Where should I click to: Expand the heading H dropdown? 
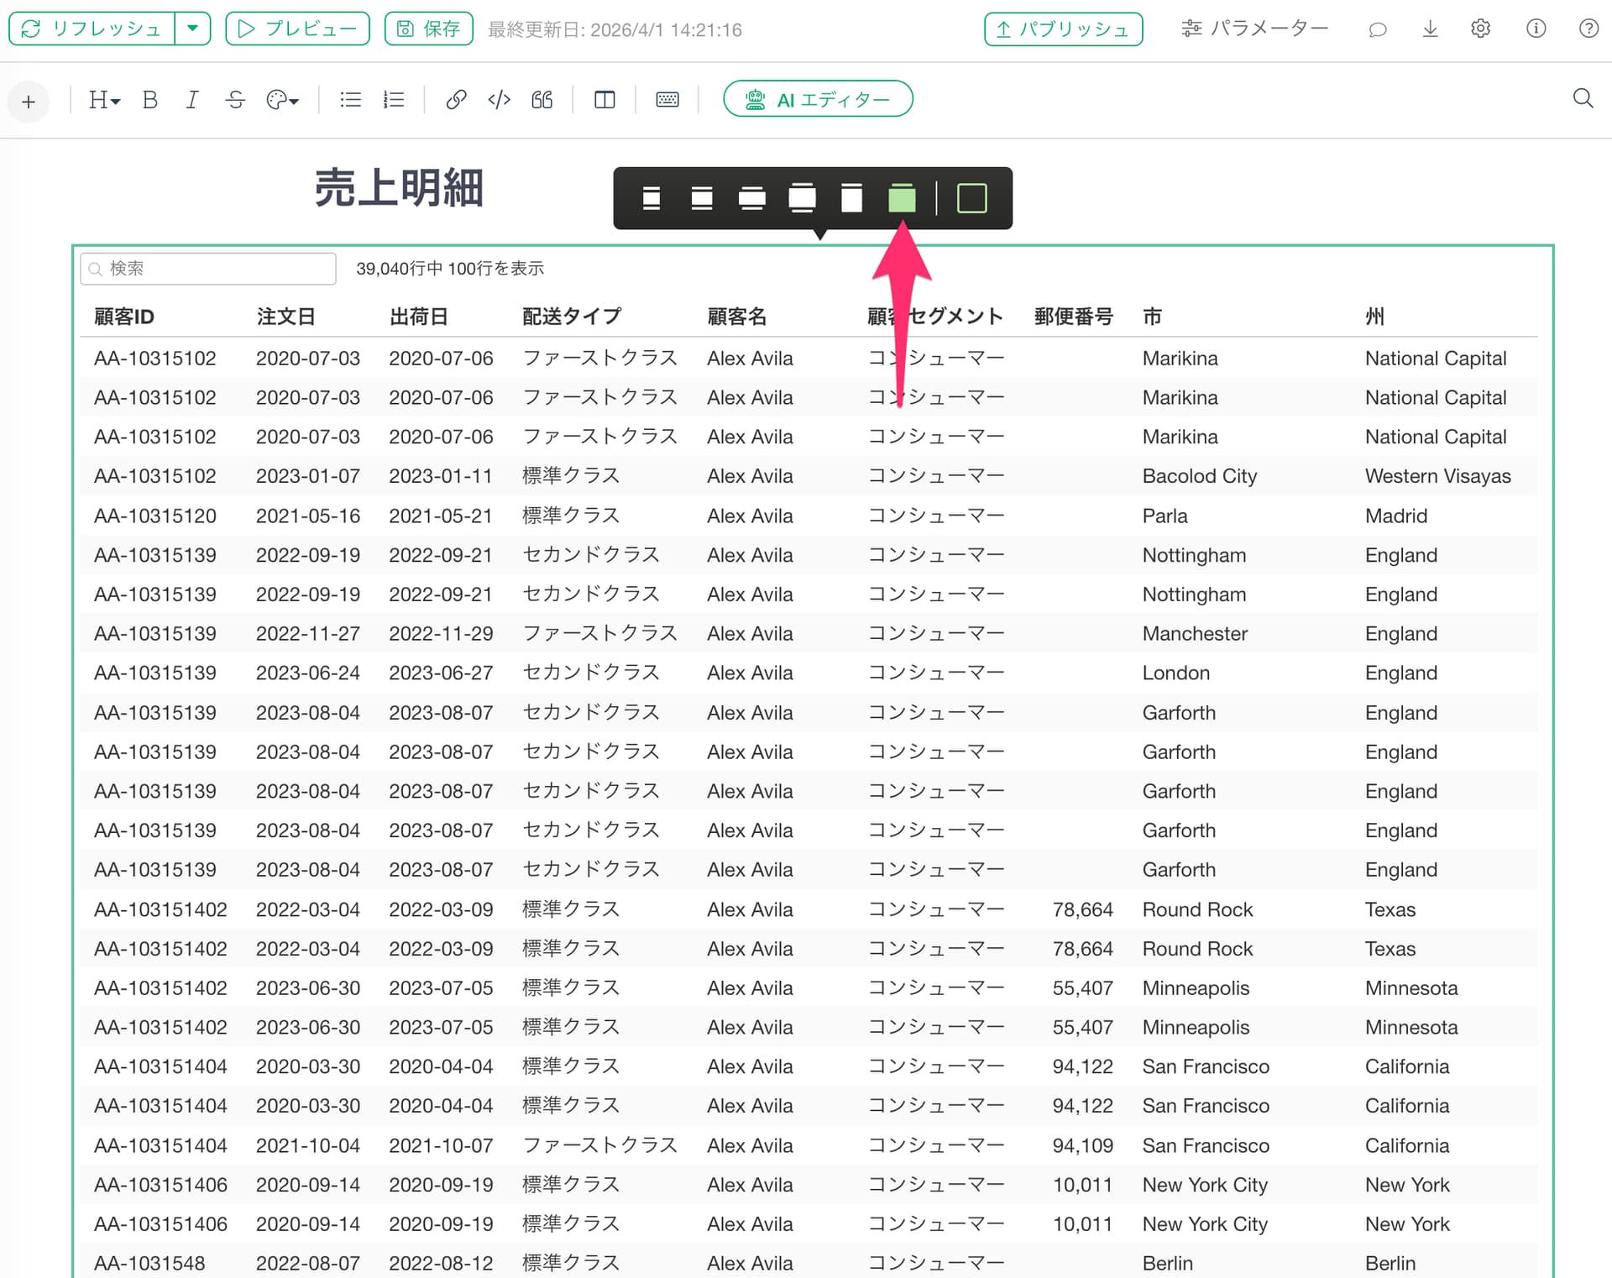click(x=104, y=100)
